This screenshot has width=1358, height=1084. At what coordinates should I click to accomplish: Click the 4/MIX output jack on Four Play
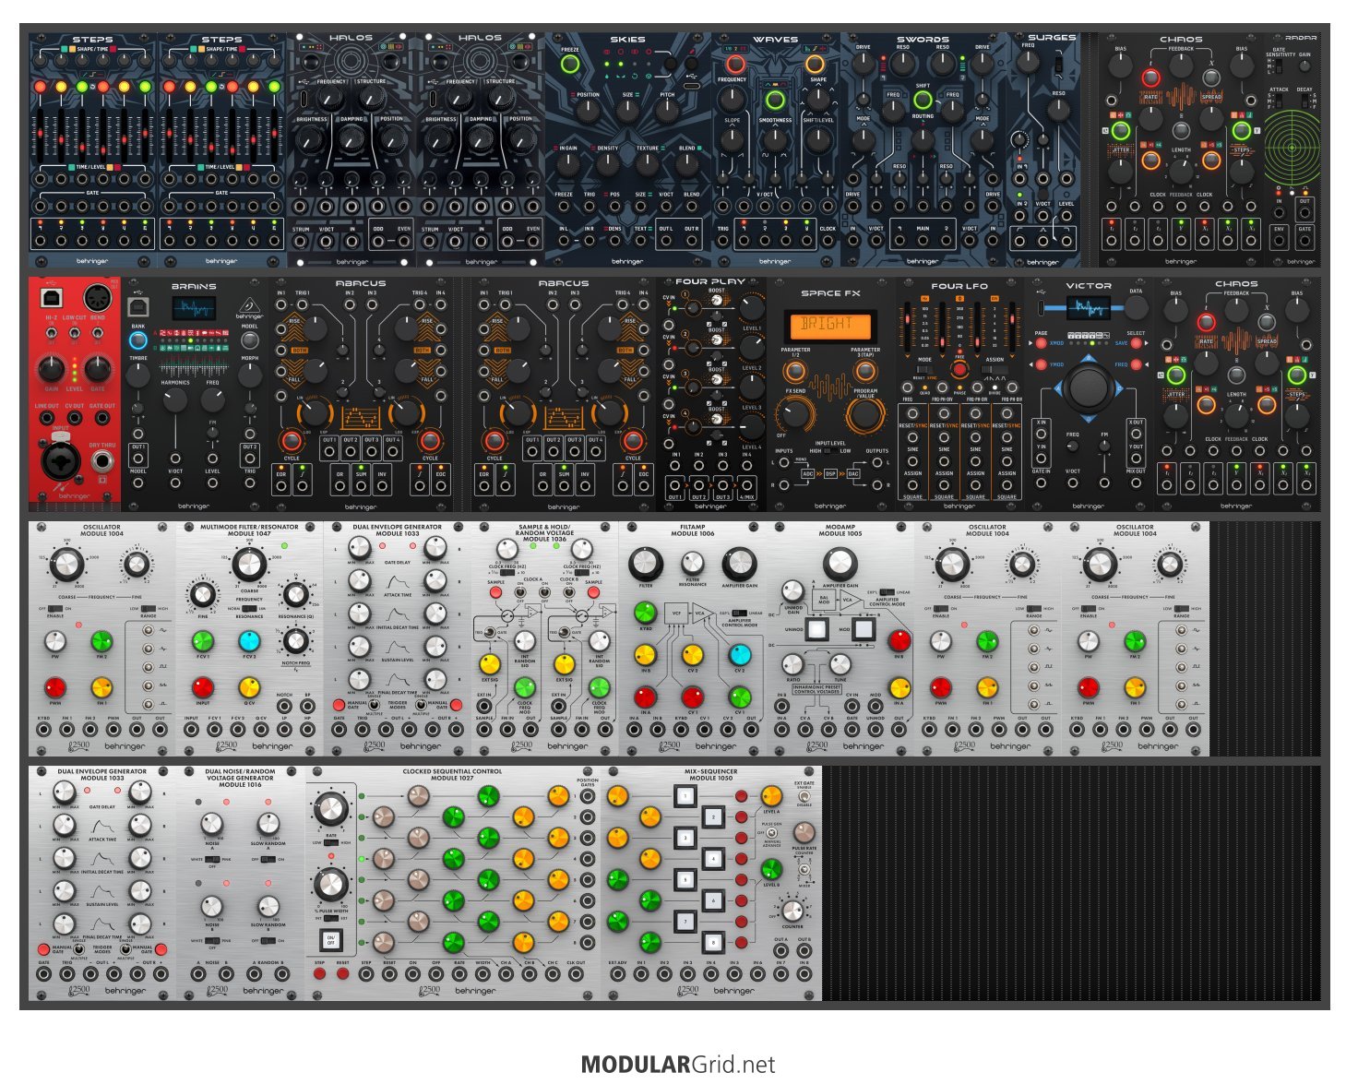[745, 485]
